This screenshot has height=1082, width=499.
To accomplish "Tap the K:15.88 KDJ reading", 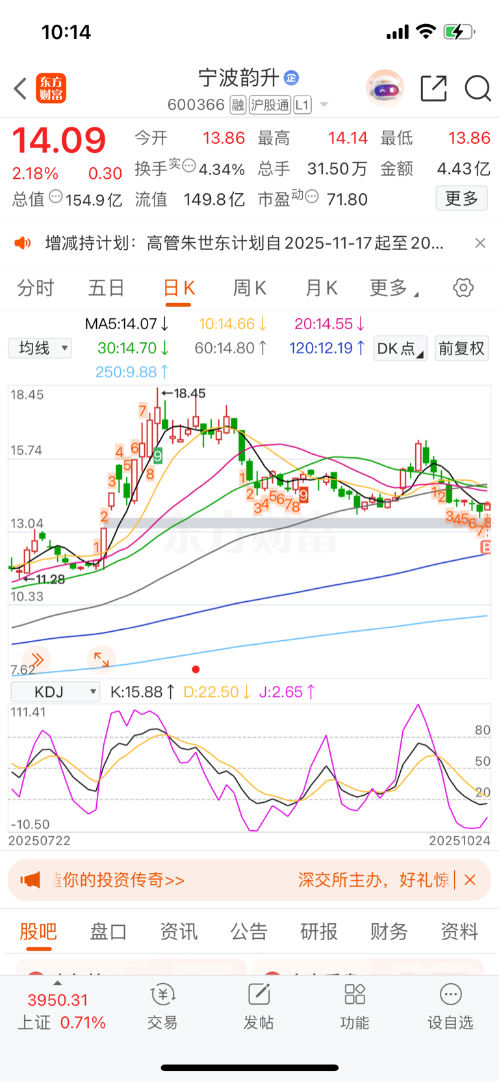I will point(142,692).
